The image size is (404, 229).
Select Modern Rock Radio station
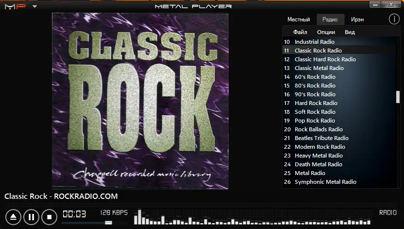pos(339,147)
